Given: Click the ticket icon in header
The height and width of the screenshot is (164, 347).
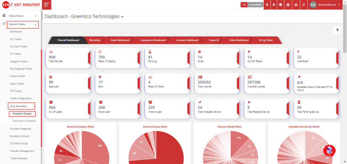Looking at the screenshot, I should click(304, 5).
